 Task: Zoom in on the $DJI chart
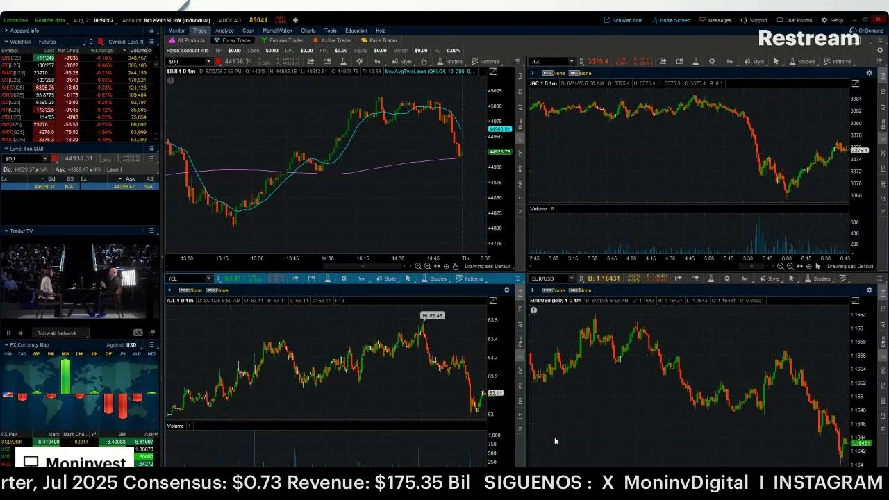pos(428,266)
